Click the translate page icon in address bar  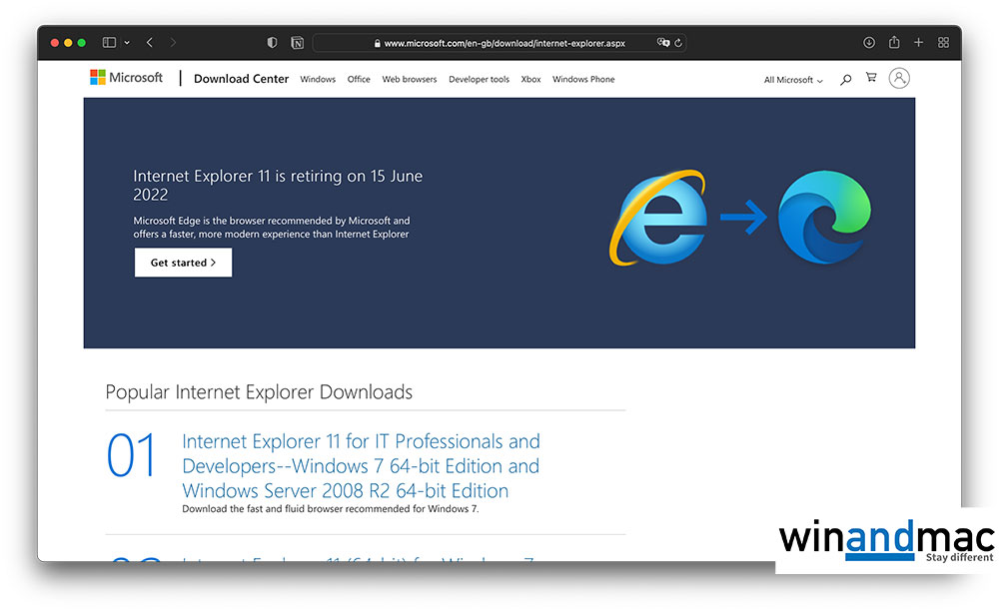[663, 43]
